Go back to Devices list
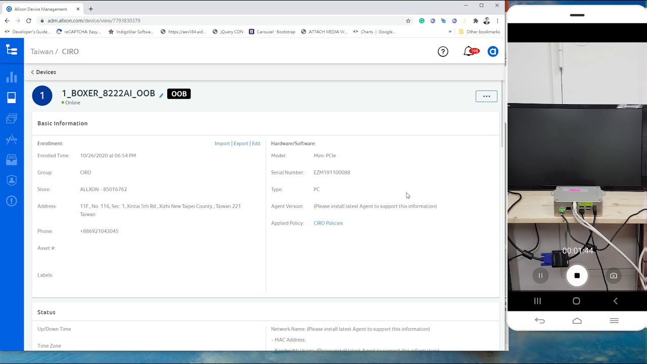Viewport: 647px width, 364px height. pyautogui.click(x=43, y=72)
